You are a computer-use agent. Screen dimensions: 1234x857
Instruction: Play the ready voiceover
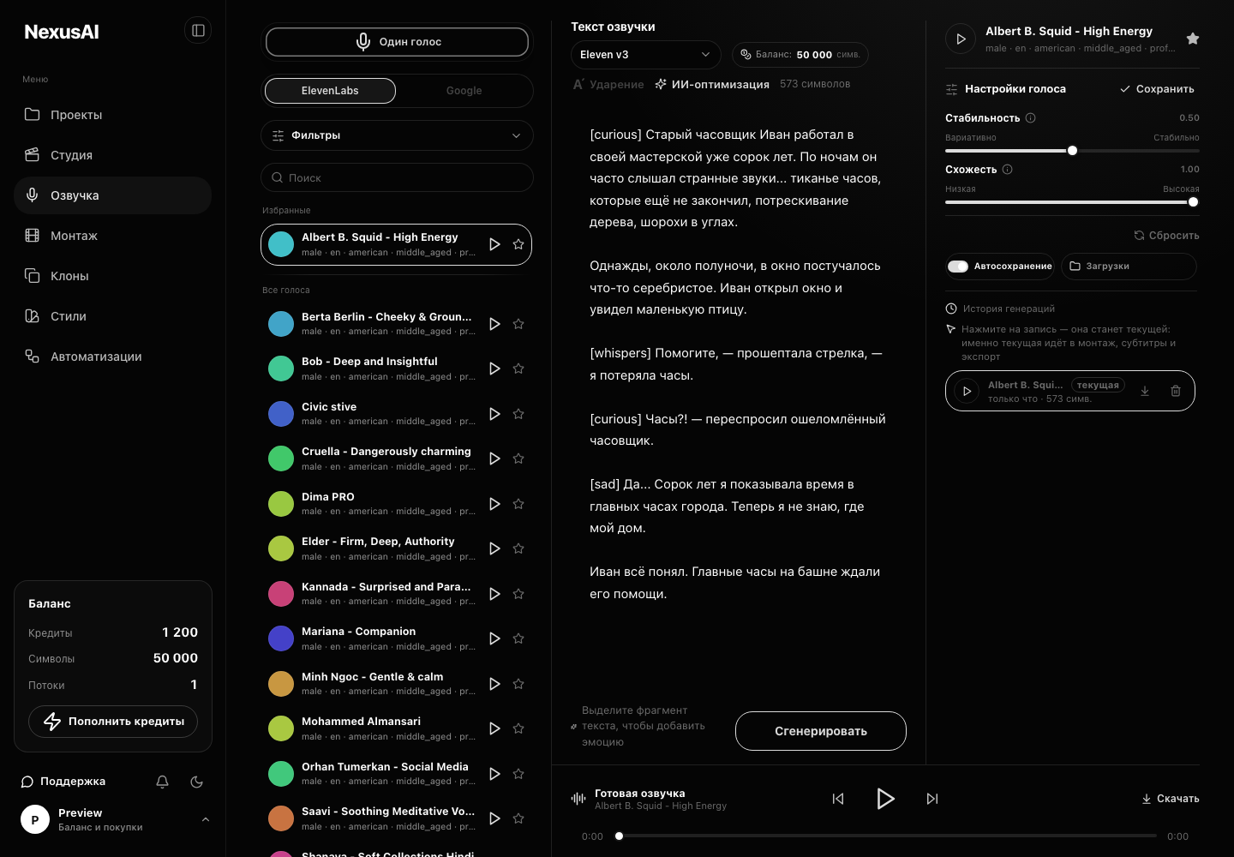point(885,799)
